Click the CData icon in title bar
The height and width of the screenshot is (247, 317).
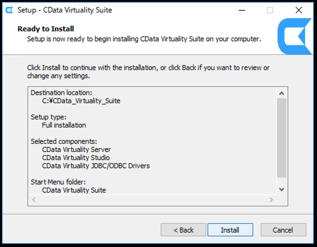click(x=9, y=10)
